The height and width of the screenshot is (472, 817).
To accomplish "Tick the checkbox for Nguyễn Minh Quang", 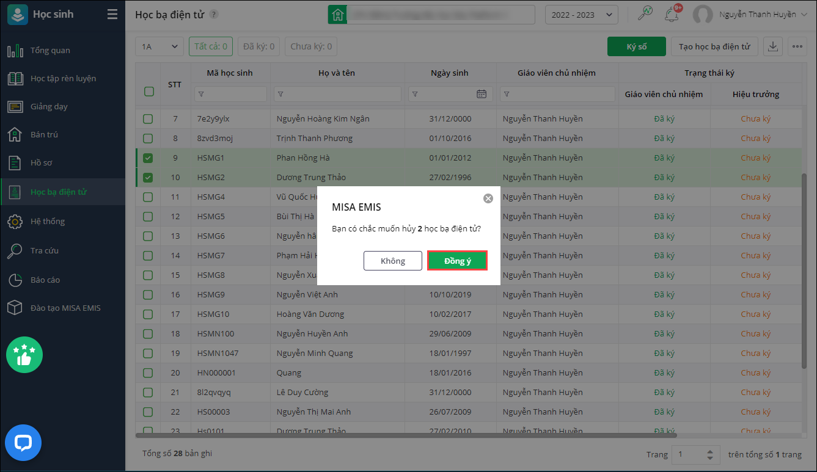I will pos(148,354).
